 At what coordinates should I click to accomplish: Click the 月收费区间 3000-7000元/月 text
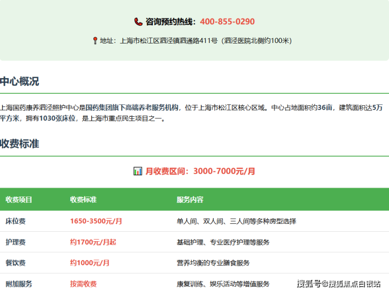pos(200,171)
